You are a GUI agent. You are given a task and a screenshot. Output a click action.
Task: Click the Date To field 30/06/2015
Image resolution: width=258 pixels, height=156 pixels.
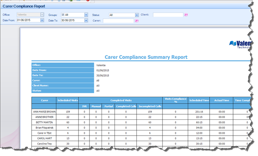73,20
